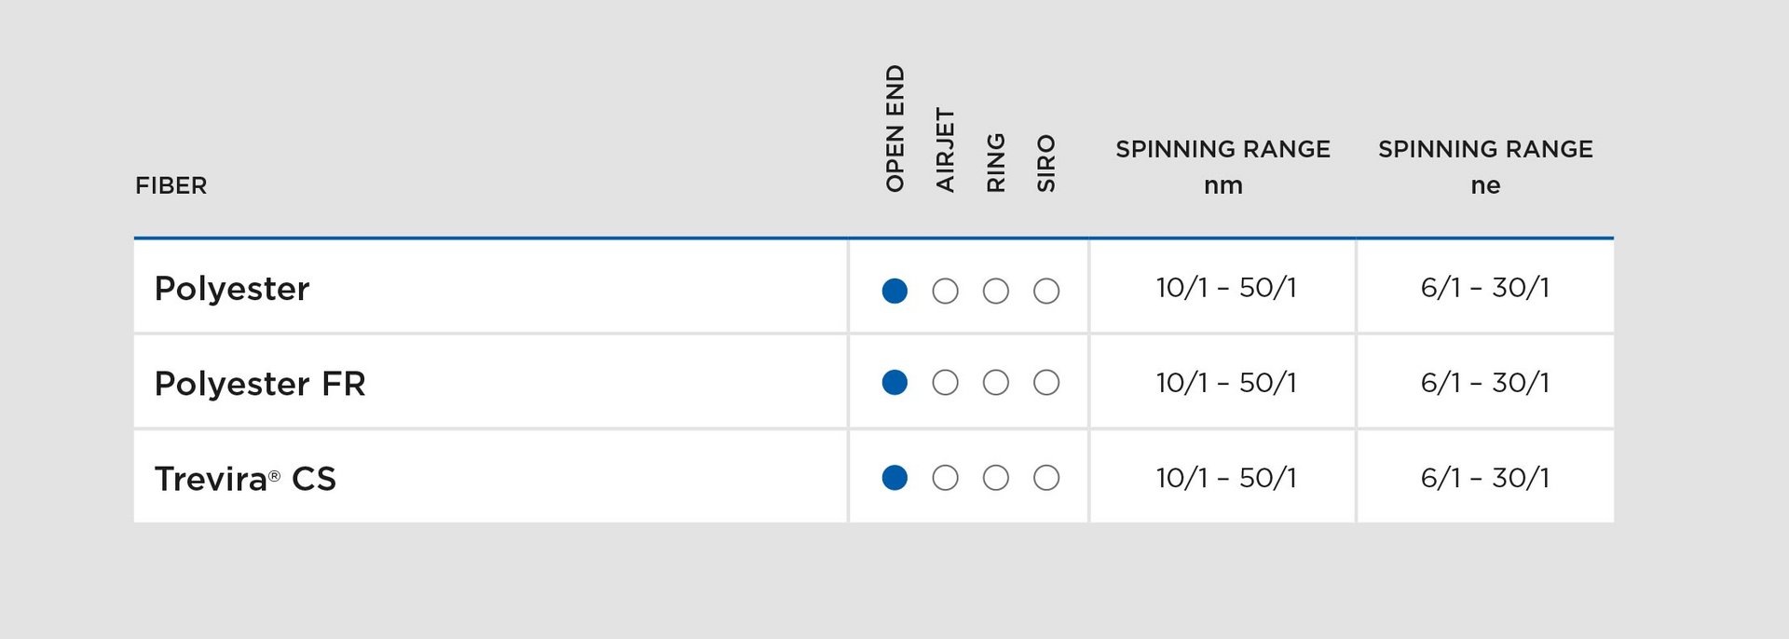The height and width of the screenshot is (639, 1789).
Task: Select Open End circle for Trevira CS
Action: (894, 478)
